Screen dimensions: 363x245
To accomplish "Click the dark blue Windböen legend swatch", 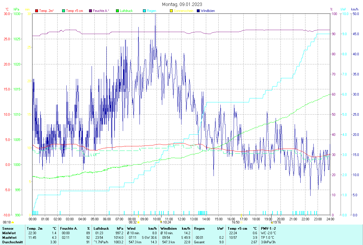I will tap(198, 11).
